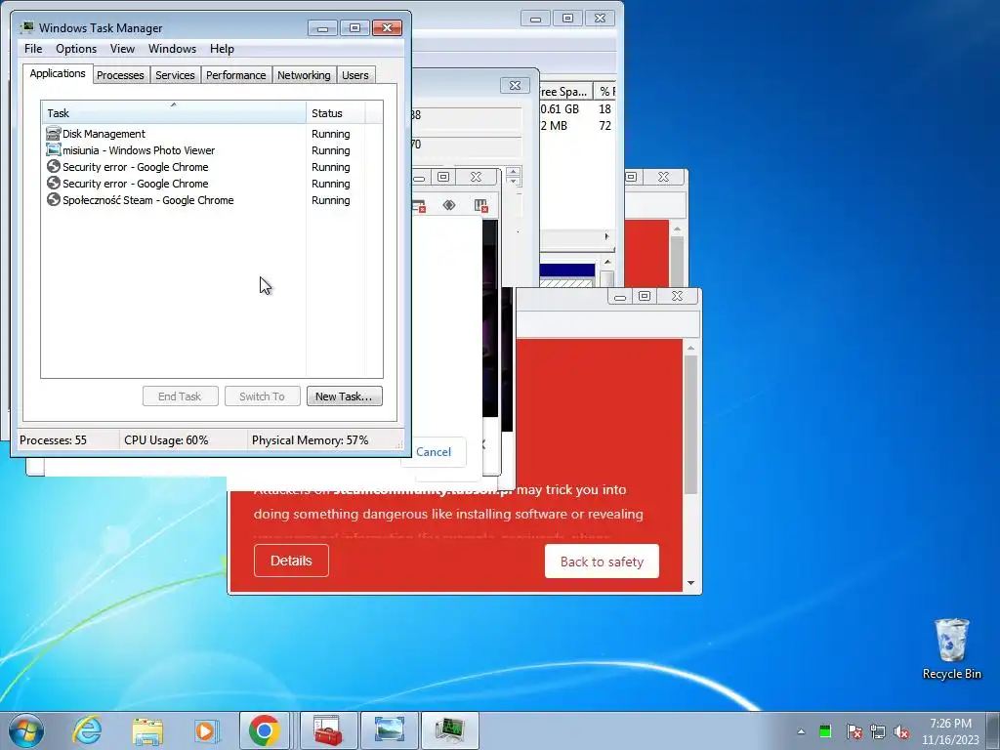The height and width of the screenshot is (750, 1000).
Task: Switch to the red toolbox (Disk Management) taskbar item
Action: click(328, 730)
